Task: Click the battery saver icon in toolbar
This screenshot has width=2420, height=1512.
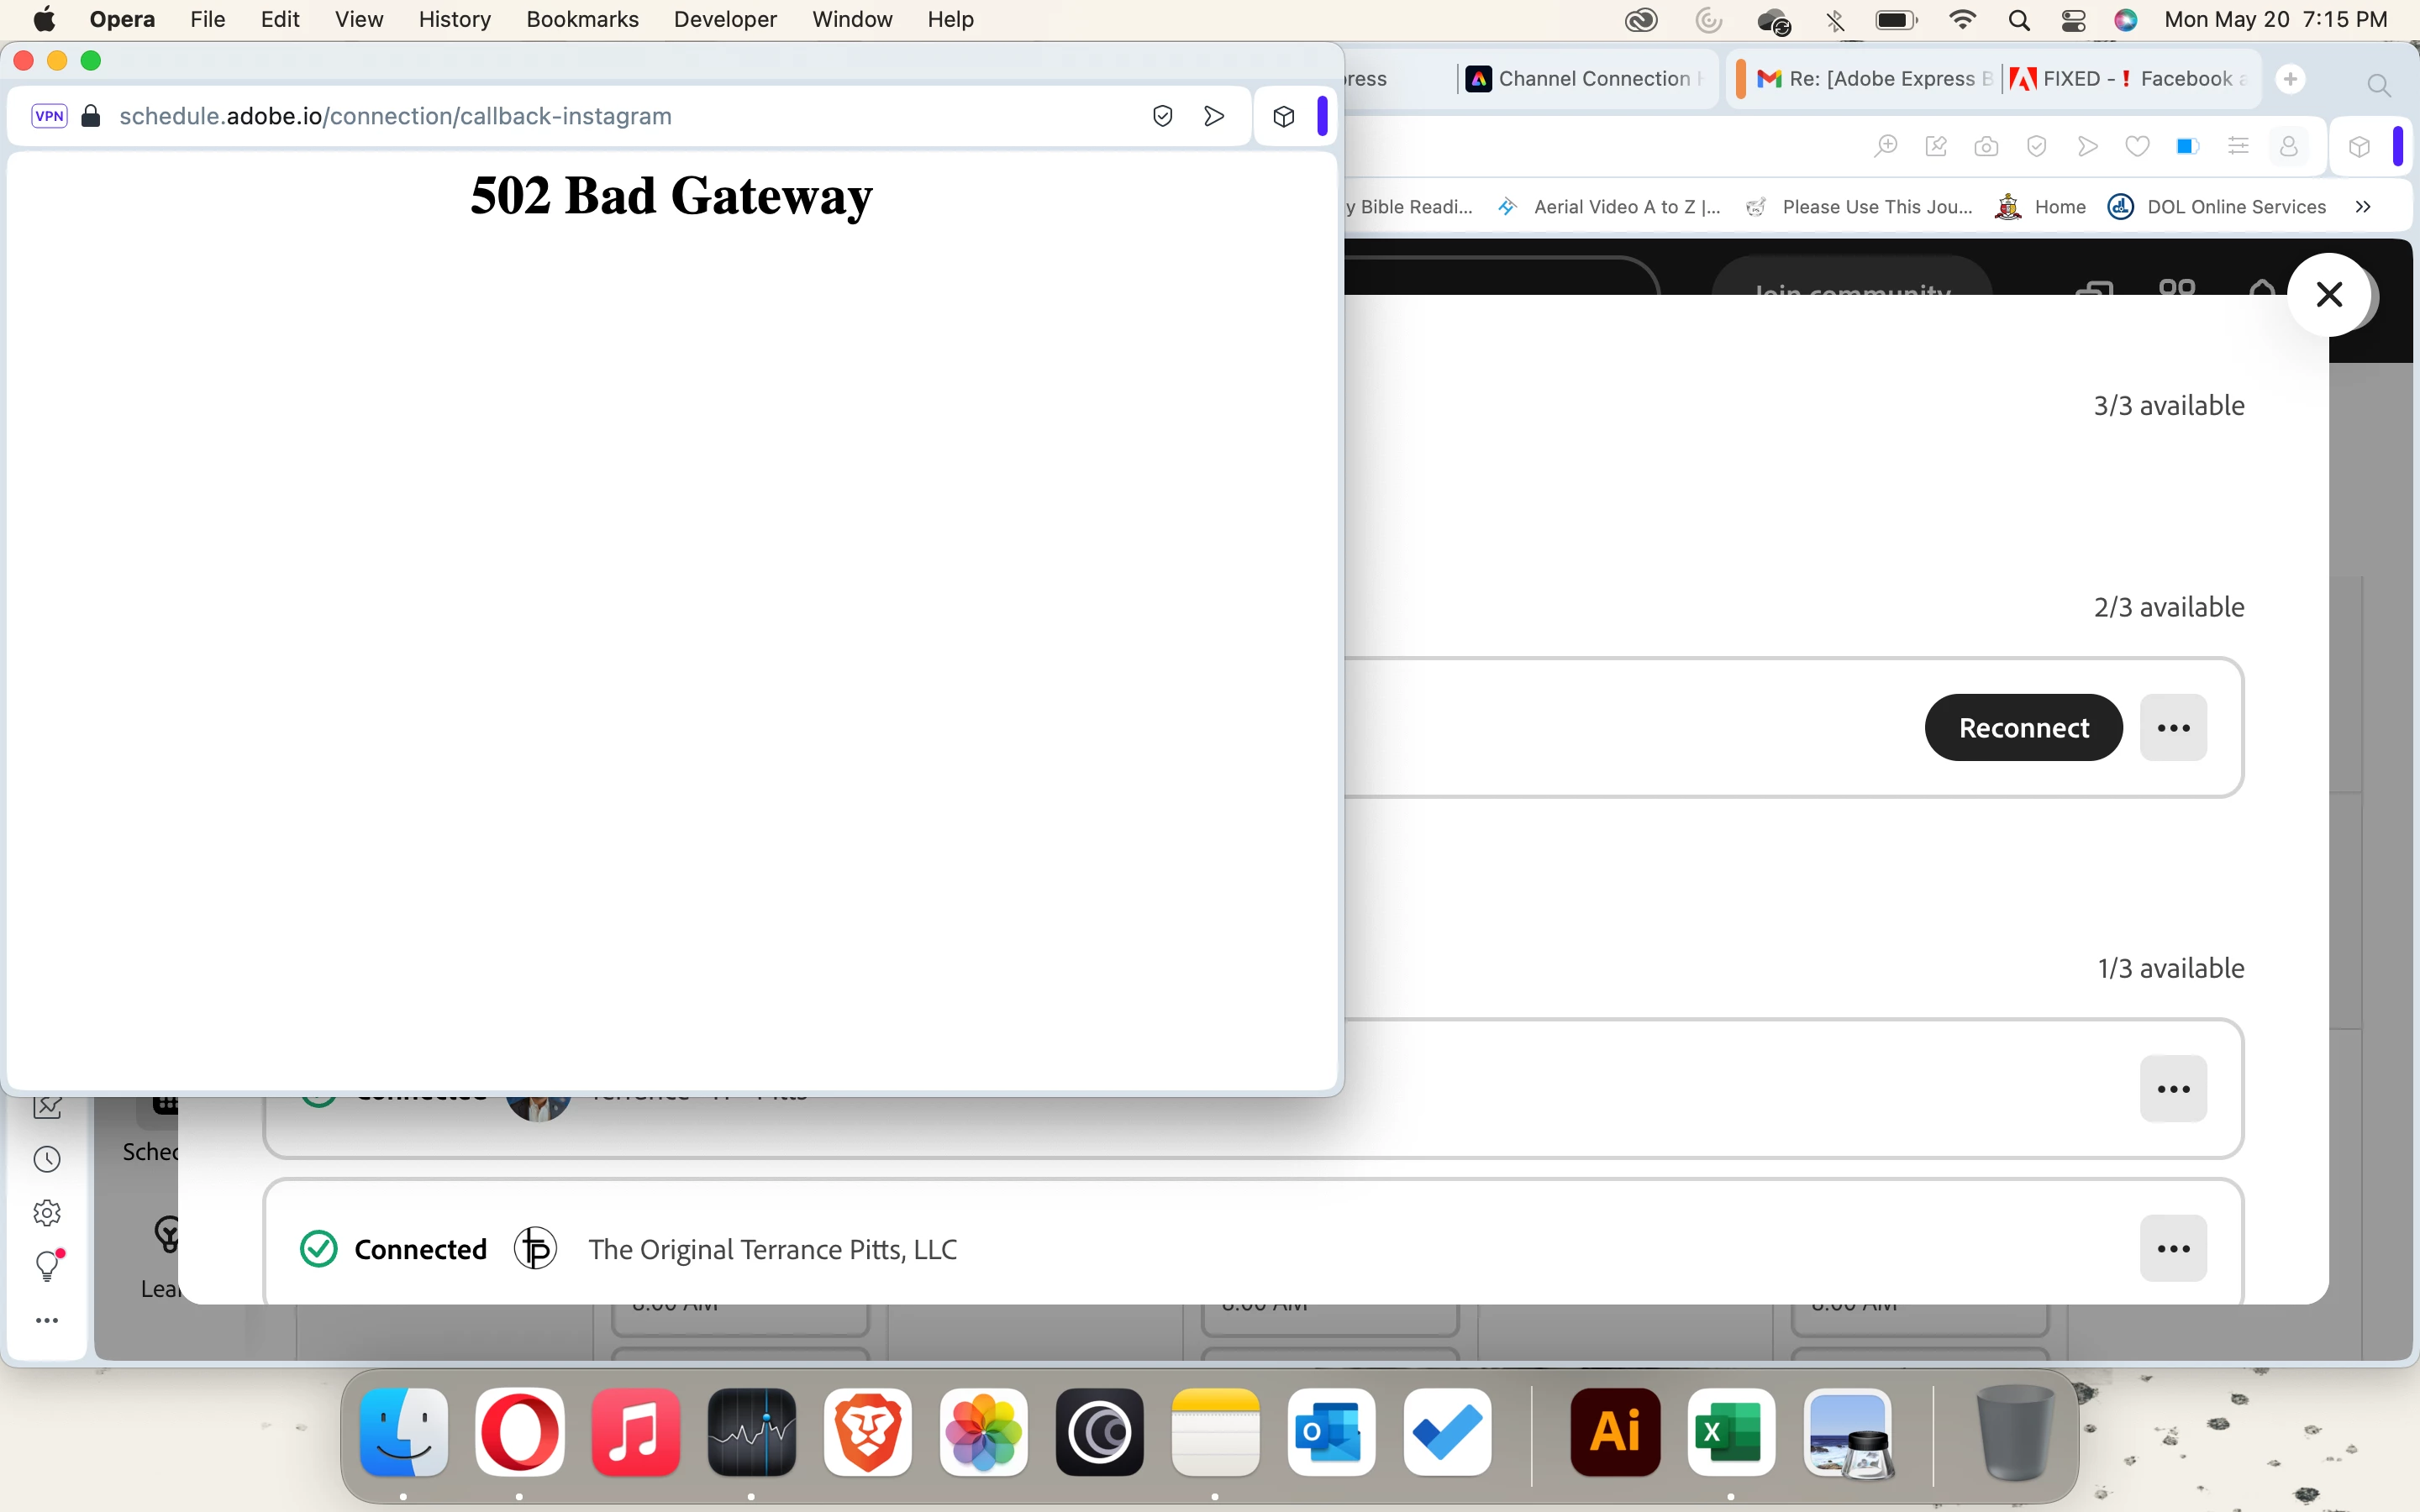Action: click(x=2187, y=147)
